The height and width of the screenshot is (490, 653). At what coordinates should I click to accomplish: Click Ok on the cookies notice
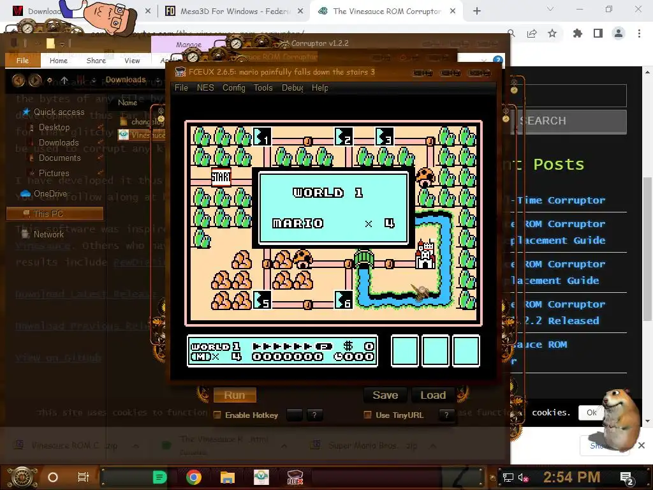click(x=591, y=413)
